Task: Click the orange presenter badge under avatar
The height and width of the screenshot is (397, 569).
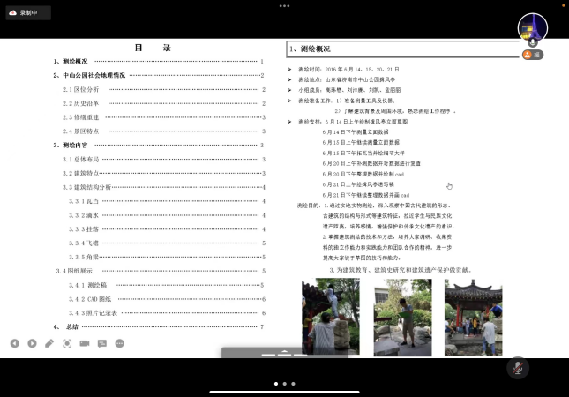Action: point(532,55)
